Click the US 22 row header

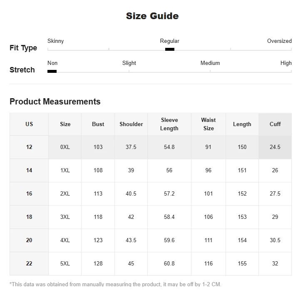pyautogui.click(x=29, y=263)
